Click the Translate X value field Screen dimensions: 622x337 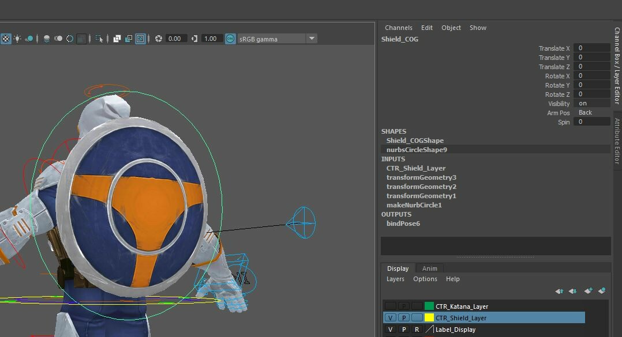(x=592, y=48)
